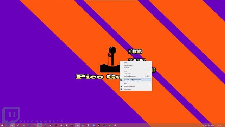Open the Exibir submenu in context menu
The image size is (225, 127).
[136, 62]
